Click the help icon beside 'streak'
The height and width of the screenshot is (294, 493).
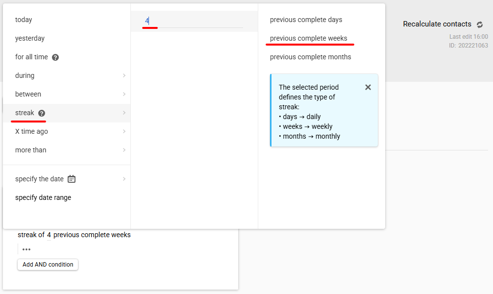click(42, 113)
